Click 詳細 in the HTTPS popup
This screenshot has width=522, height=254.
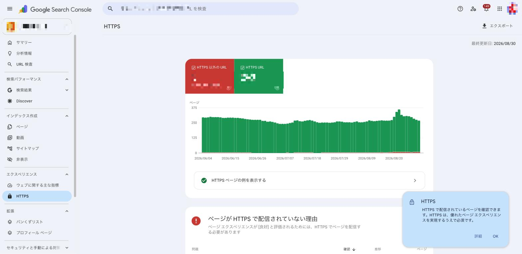point(478,236)
